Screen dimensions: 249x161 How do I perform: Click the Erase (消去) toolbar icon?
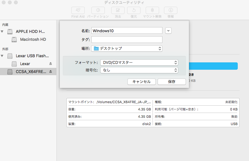pos(118,10)
